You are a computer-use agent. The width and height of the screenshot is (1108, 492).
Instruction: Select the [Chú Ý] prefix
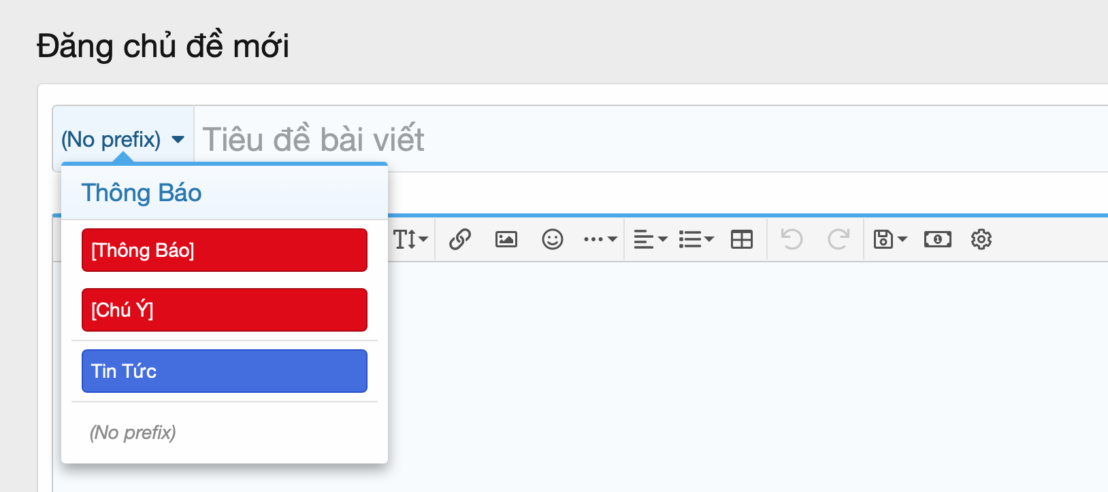pos(224,310)
